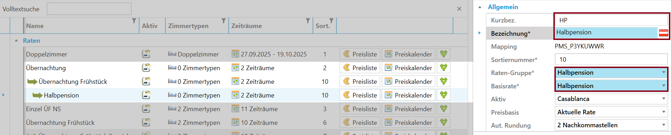Toggle Aktiv icon for Einzel ÜF NS rate
The width and height of the screenshot is (671, 135).
coord(146,109)
